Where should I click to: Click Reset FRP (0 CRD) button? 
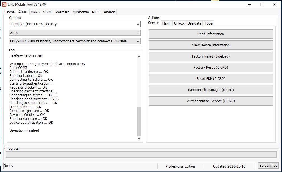tap(211, 78)
